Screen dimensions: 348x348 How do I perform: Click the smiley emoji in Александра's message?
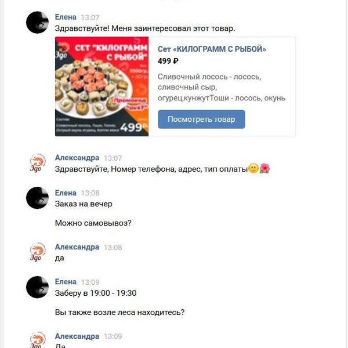[x=253, y=169]
